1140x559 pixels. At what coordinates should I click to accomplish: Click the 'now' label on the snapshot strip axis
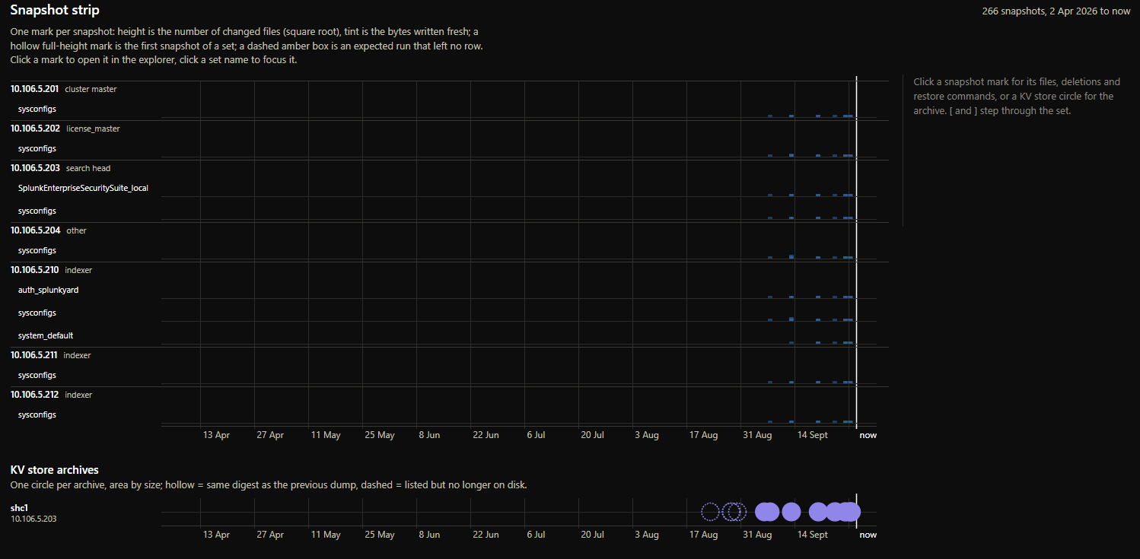[868, 435]
